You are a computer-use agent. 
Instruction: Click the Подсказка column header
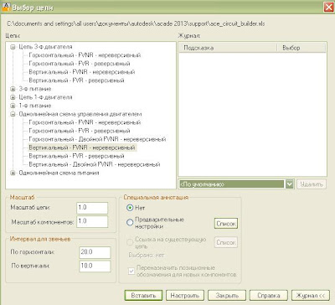(228, 48)
